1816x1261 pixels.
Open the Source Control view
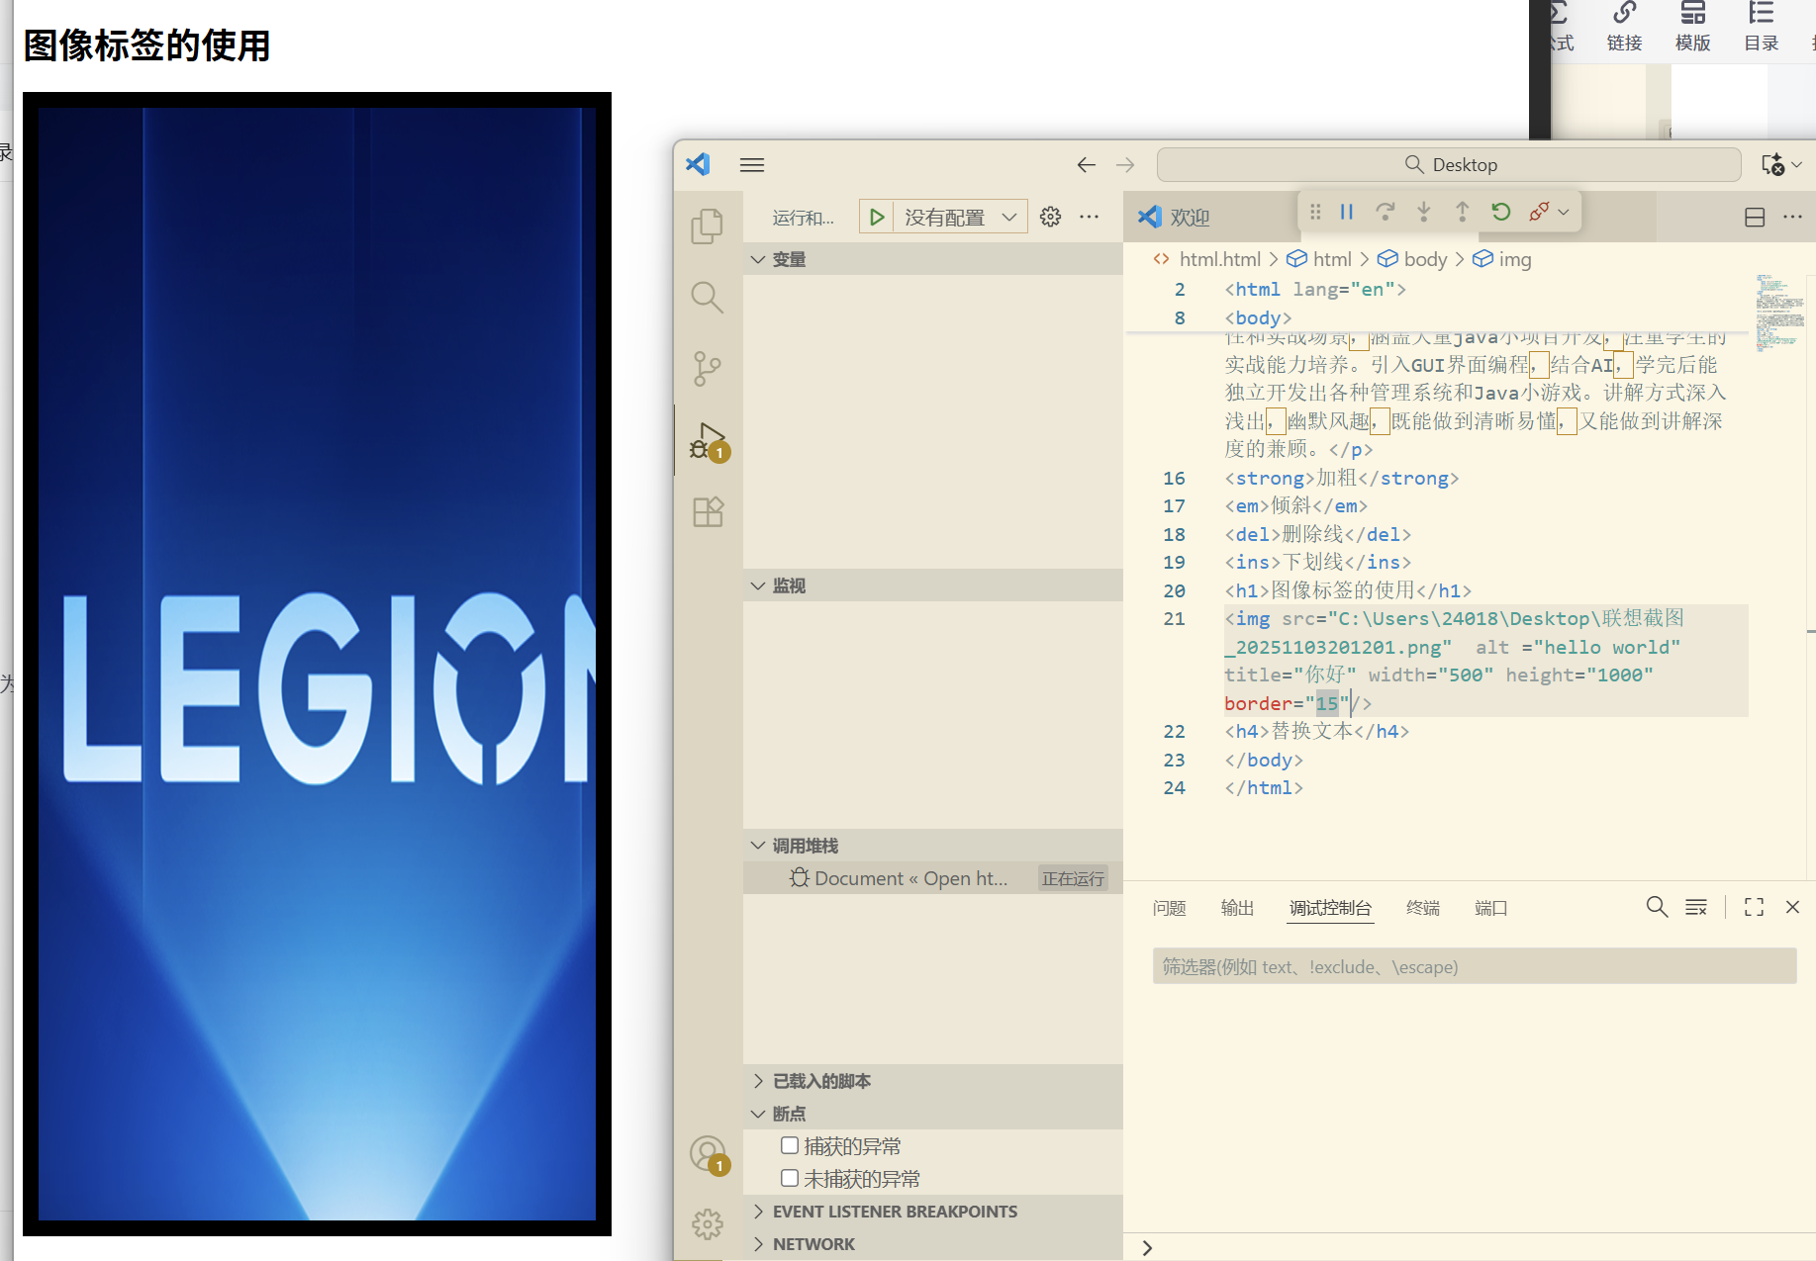point(707,369)
